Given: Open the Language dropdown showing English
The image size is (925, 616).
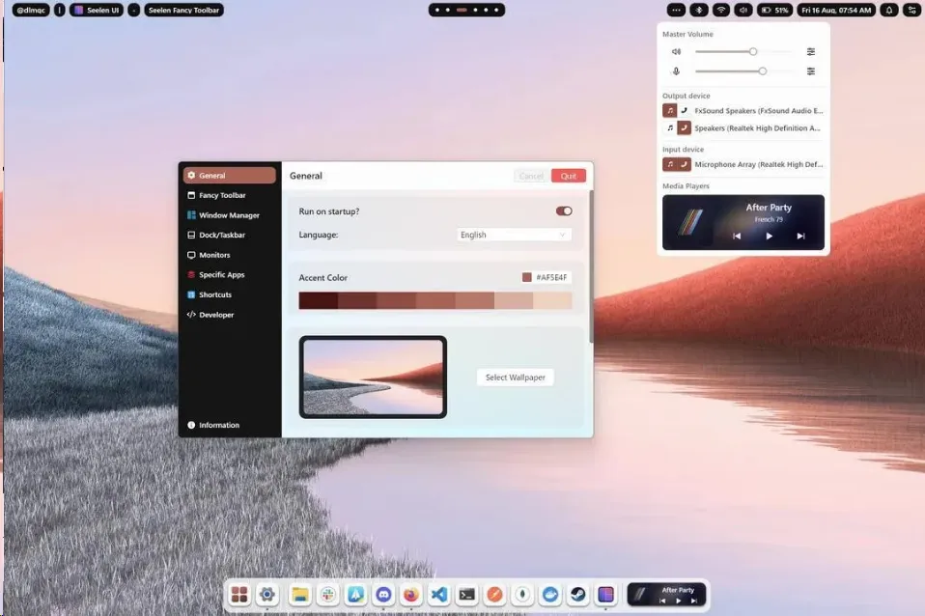Looking at the screenshot, I should coord(514,235).
